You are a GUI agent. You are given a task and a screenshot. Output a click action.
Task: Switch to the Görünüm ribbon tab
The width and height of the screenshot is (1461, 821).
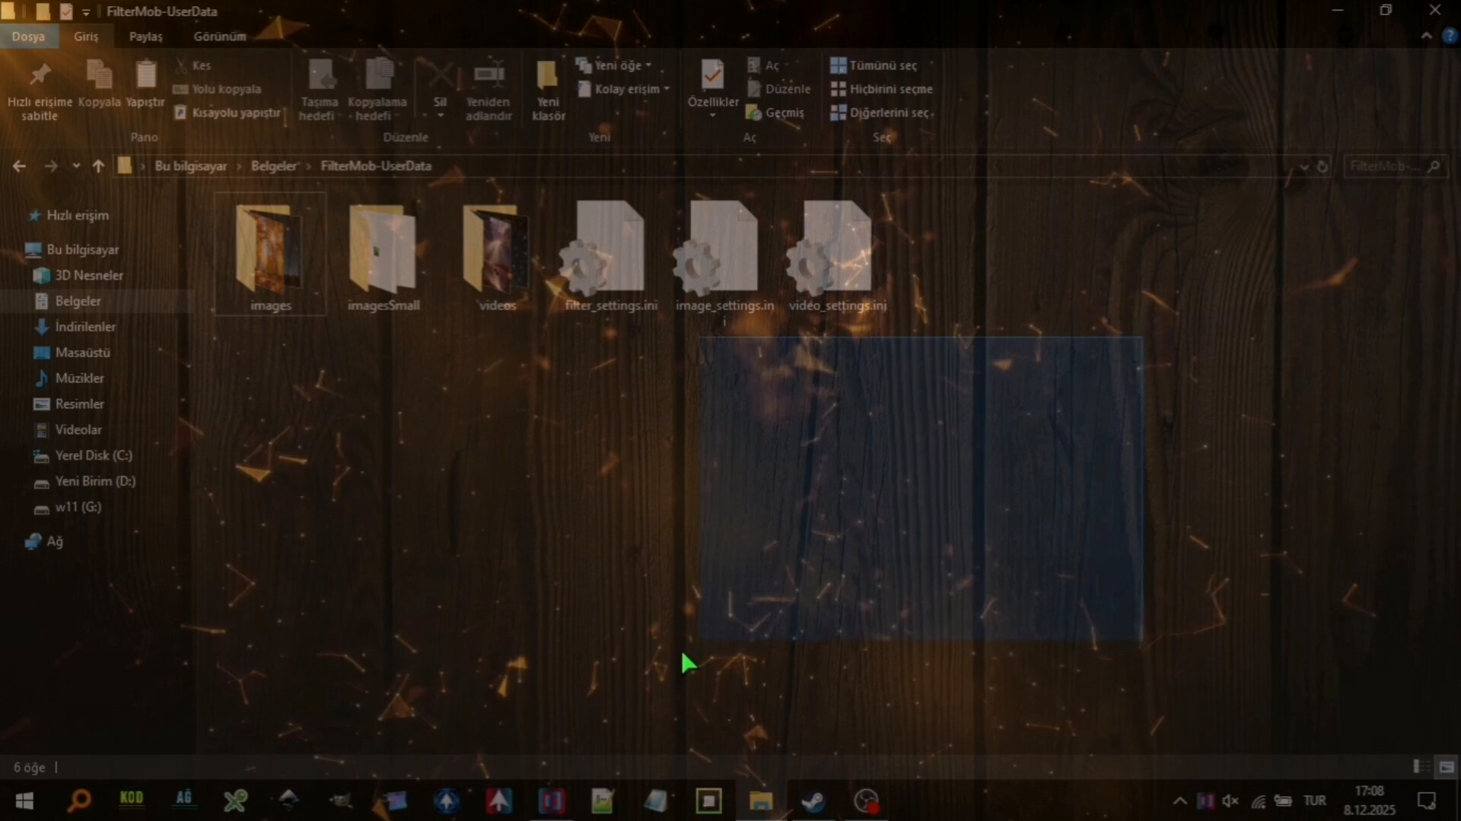(x=219, y=36)
